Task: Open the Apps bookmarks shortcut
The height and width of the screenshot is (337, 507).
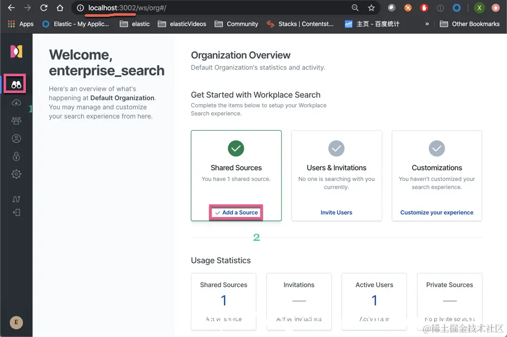Action: 20,24
